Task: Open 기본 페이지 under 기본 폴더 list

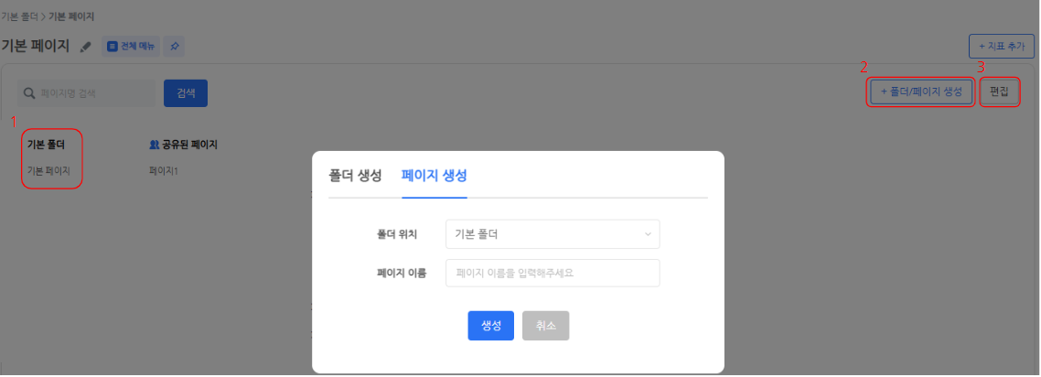Action: pyautogui.click(x=48, y=170)
